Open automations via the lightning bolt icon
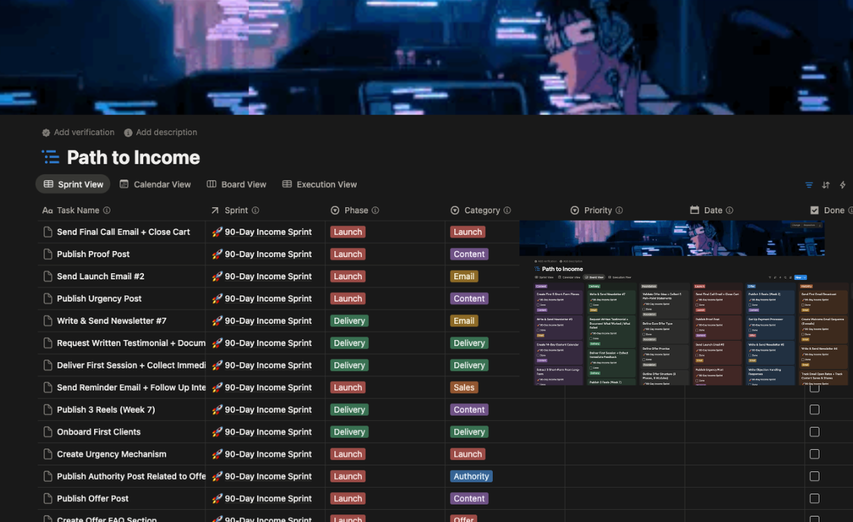853x522 pixels. [842, 185]
